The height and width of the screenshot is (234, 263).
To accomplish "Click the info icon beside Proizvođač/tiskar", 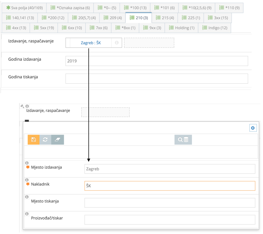I will pos(27,214).
